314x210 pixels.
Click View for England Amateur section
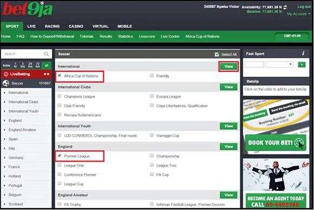[228, 195]
